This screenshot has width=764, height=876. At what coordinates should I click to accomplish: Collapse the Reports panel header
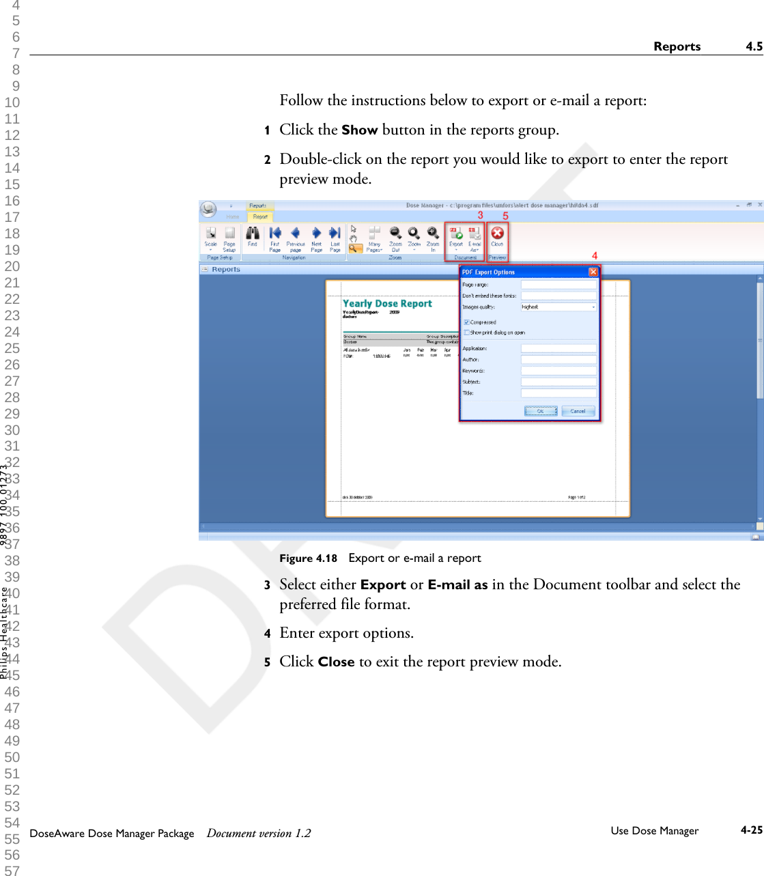pyautogui.click(x=204, y=269)
